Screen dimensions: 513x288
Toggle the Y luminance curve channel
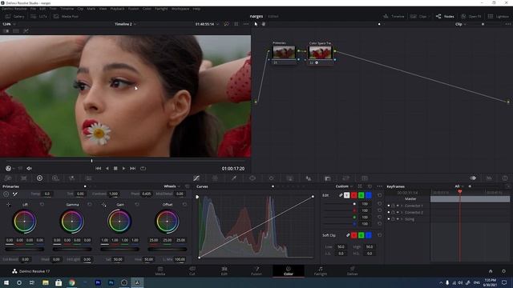347,195
